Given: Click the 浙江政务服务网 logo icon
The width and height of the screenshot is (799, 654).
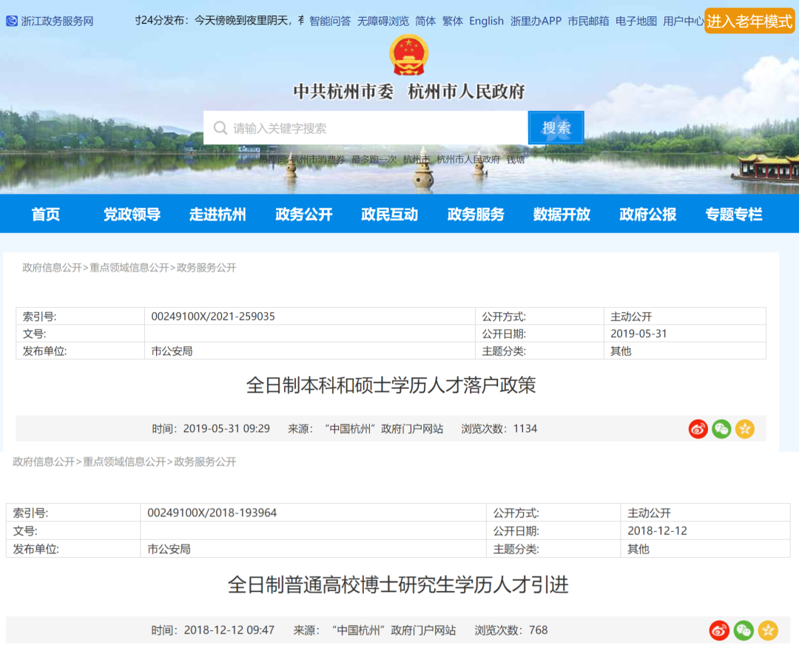Looking at the screenshot, I should 12,21.
